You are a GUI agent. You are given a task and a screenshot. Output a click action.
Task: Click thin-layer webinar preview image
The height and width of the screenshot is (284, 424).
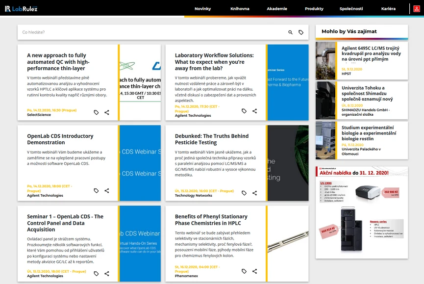click(x=140, y=82)
